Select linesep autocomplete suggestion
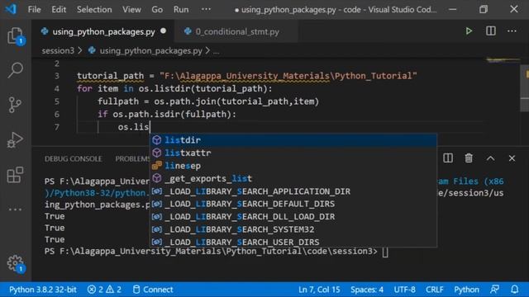Image resolution: width=529 pixels, height=297 pixels. (x=293, y=165)
